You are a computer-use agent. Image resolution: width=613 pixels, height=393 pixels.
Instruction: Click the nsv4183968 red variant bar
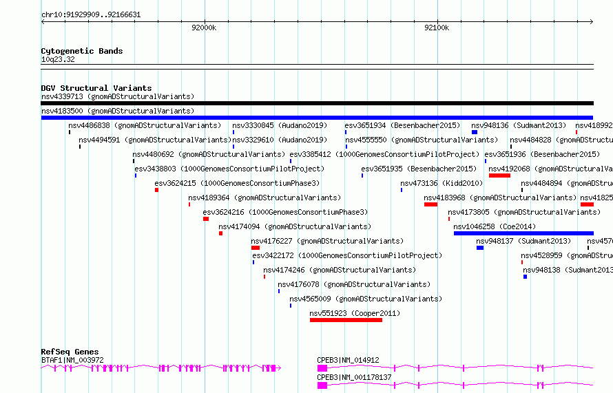coord(430,204)
